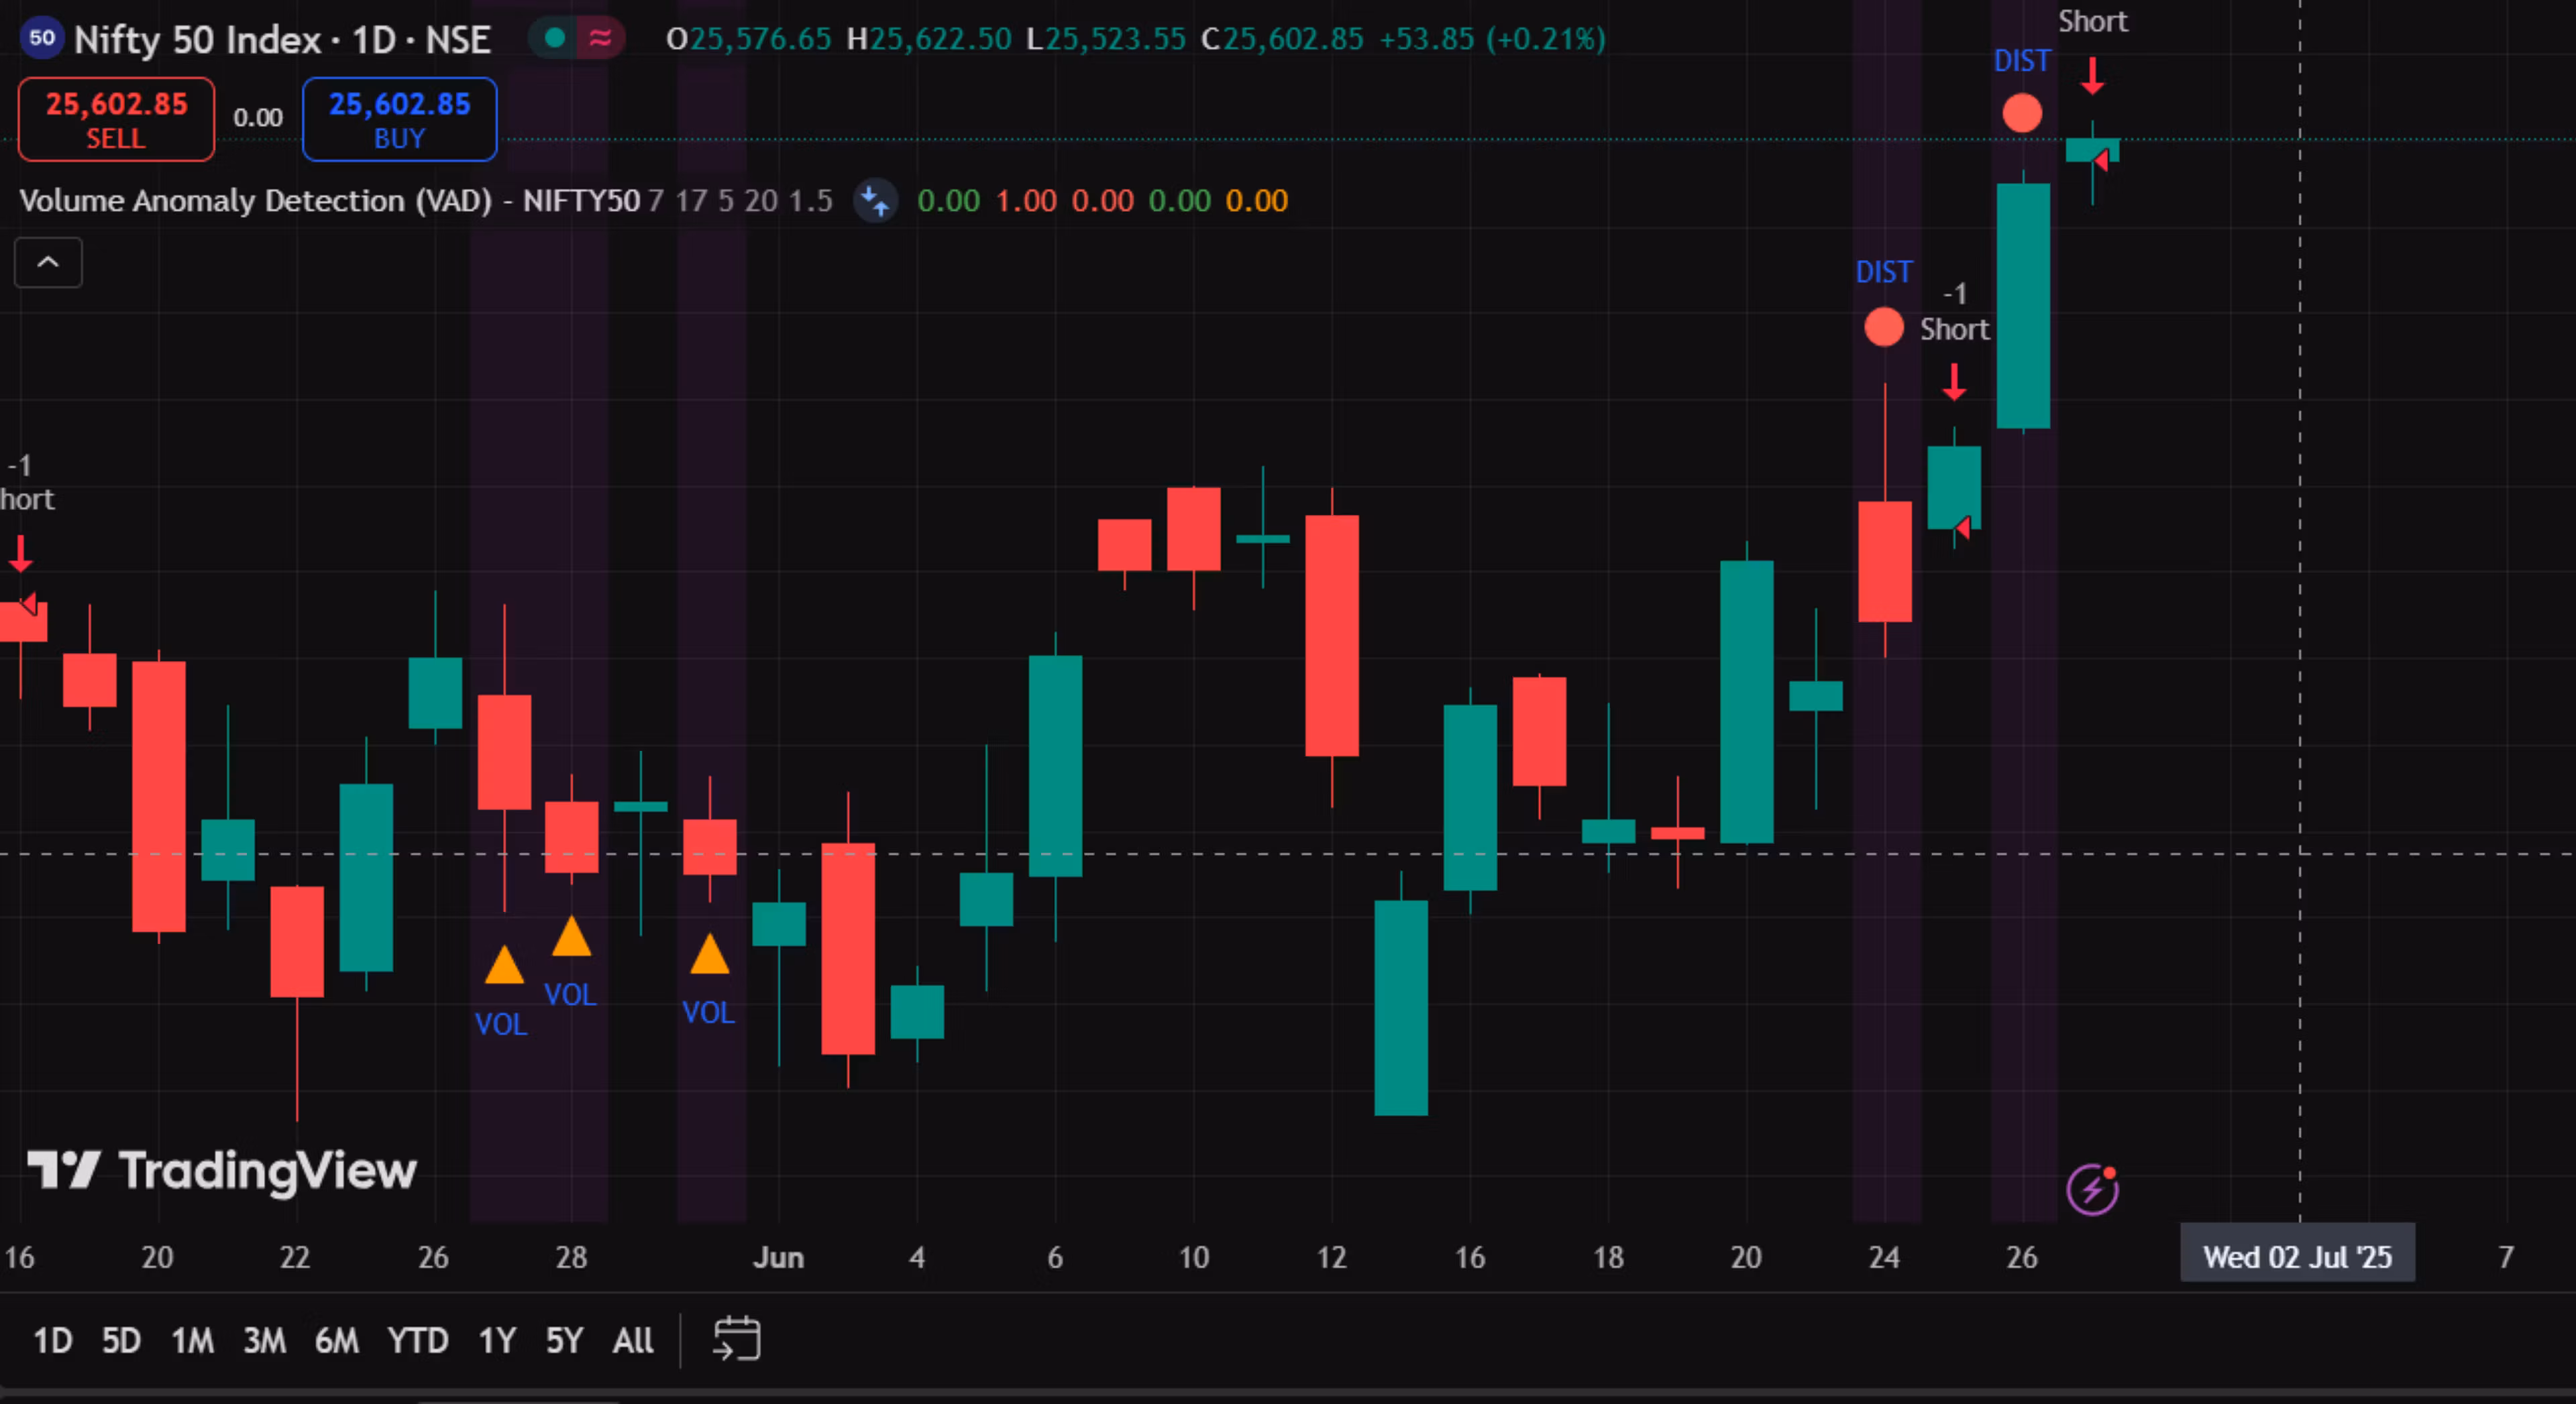The image size is (2576, 1404).
Task: Click the low price value L25,523.55
Action: [x=1106, y=39]
